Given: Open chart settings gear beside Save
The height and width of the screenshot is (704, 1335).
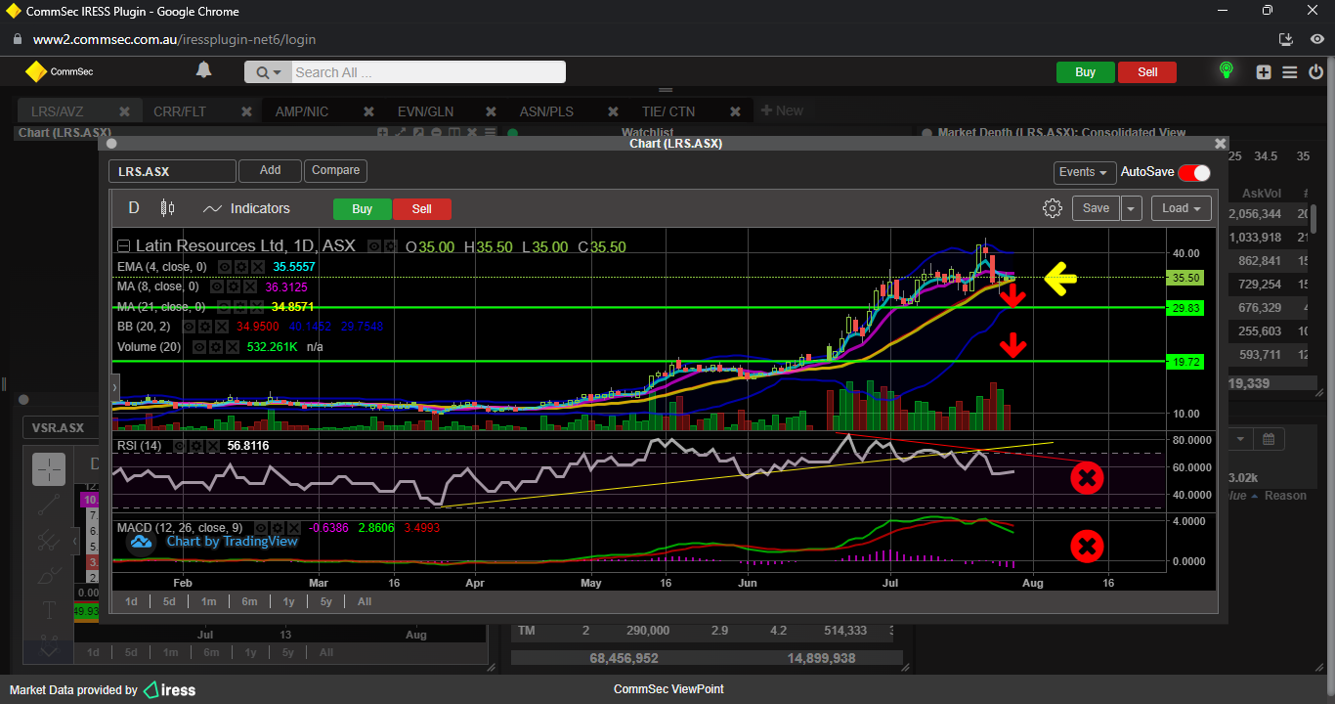Looking at the screenshot, I should click(x=1053, y=208).
